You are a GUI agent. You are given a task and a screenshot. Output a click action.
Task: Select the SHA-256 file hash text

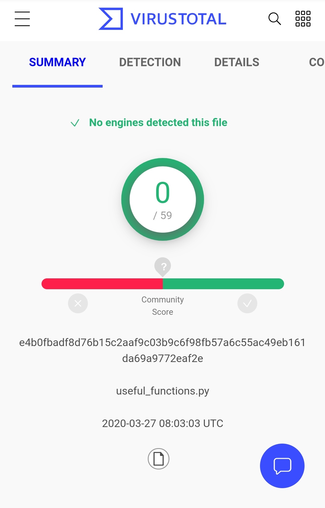click(x=162, y=350)
